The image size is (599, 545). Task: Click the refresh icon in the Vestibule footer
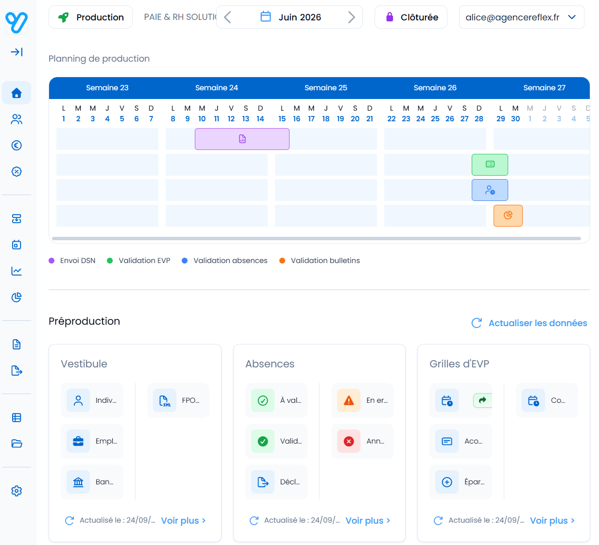click(69, 521)
